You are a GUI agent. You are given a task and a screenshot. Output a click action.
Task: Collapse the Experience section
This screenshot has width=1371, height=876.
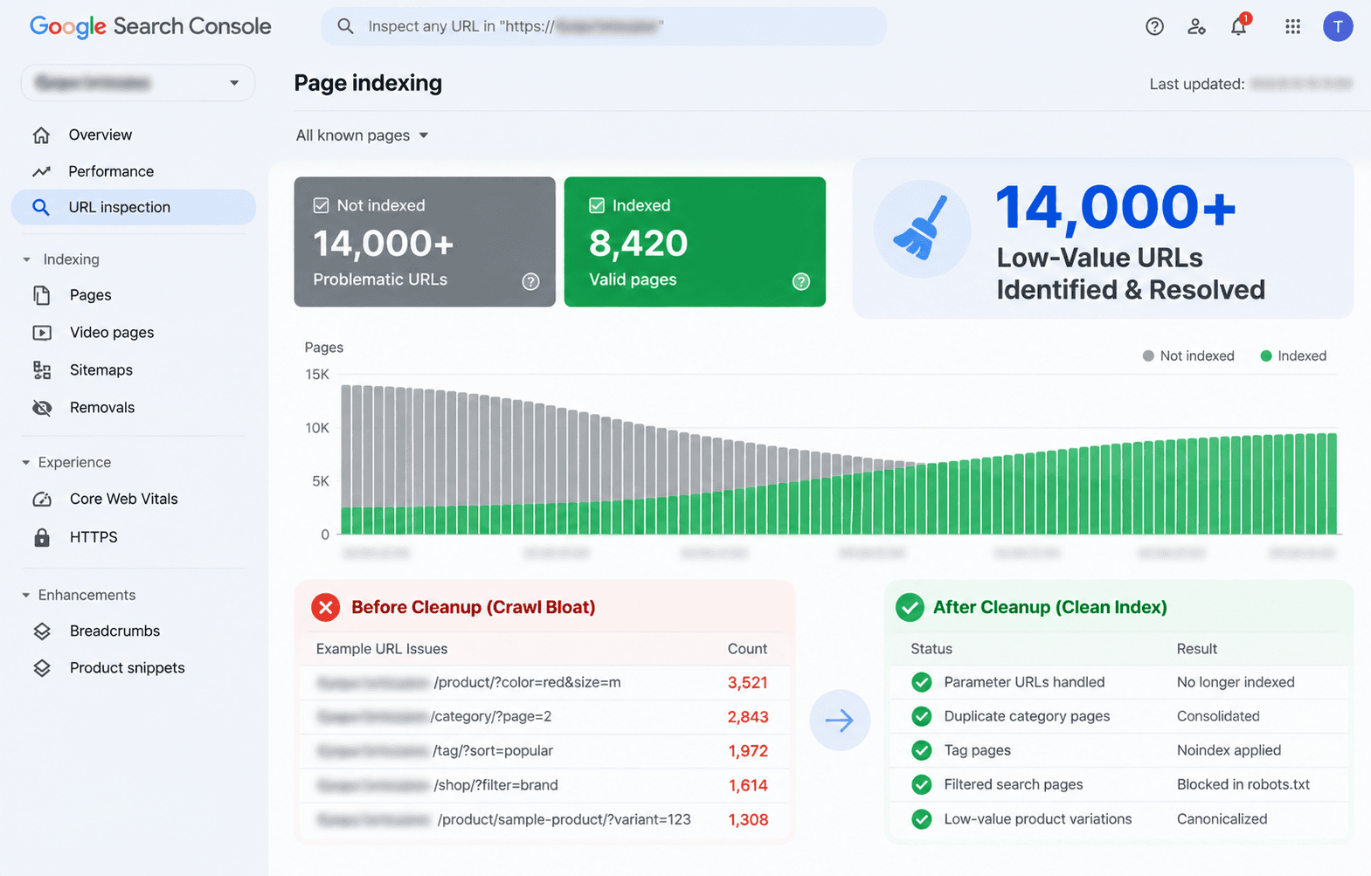click(26, 462)
